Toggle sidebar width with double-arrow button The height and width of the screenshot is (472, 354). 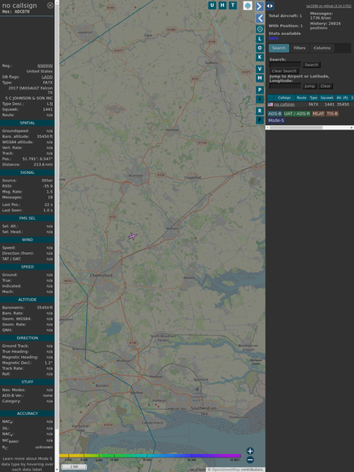(x=270, y=6)
